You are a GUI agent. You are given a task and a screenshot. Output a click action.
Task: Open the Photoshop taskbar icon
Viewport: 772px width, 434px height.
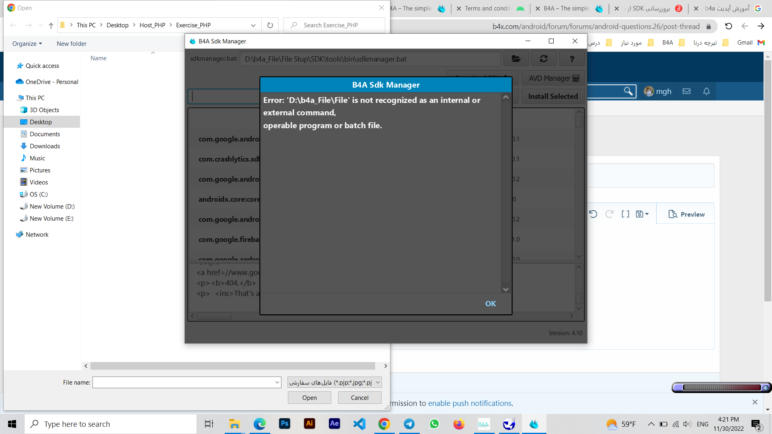pos(284,424)
